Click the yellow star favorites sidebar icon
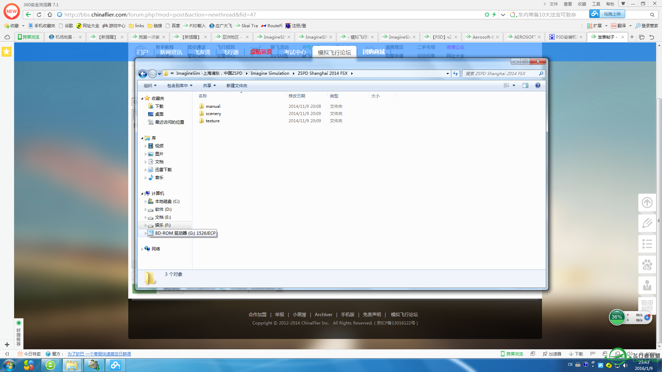Viewport: 662px width, 372px height. pos(7,52)
